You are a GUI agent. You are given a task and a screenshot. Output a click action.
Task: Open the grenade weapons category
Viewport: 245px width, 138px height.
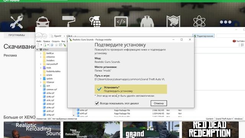(95, 21)
